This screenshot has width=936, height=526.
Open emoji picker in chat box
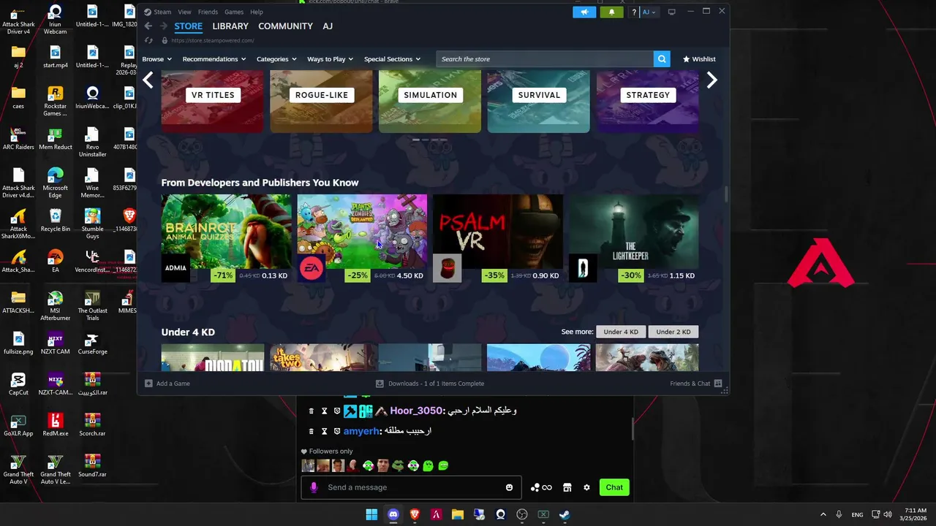[510, 487]
